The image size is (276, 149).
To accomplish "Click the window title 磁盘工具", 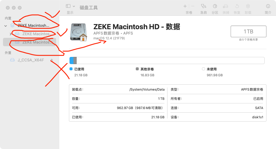I will pos(89,7).
